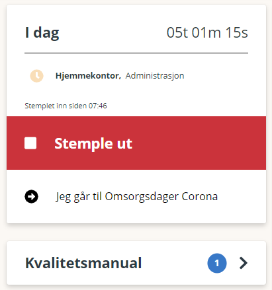Click the gray progress line under I dag
Viewport: 272px width, 290px height.
tap(136, 54)
